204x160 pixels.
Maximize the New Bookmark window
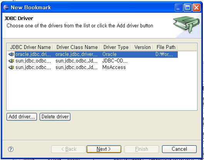click(x=187, y=7)
